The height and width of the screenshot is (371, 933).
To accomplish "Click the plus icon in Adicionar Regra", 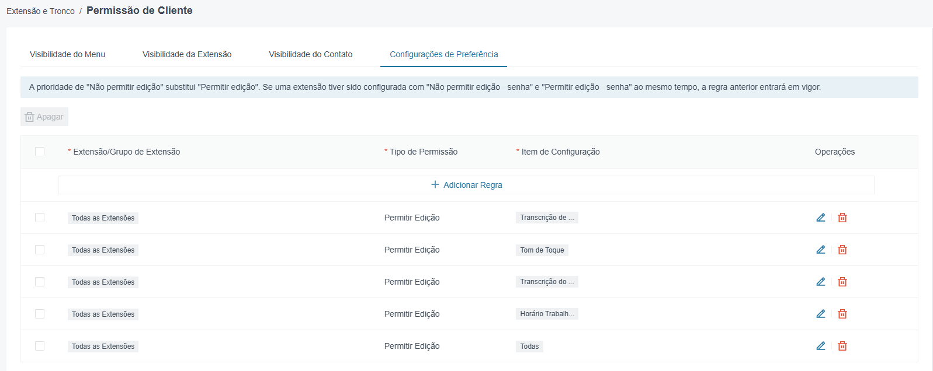I will tap(435, 185).
